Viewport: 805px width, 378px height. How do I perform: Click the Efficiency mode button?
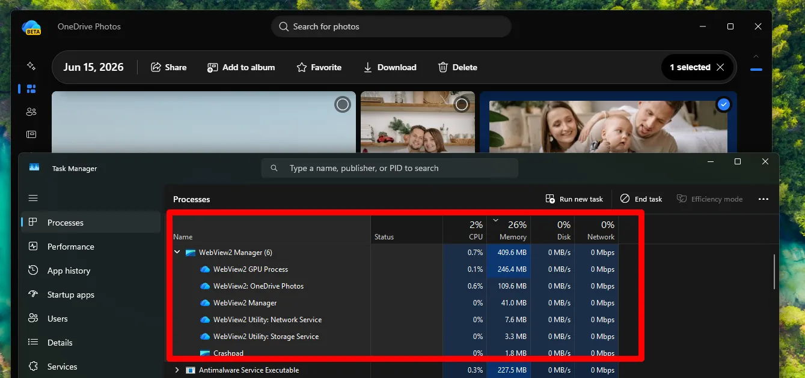709,199
